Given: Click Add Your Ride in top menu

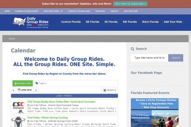Looking at the screenshot, I should point(131,11).
